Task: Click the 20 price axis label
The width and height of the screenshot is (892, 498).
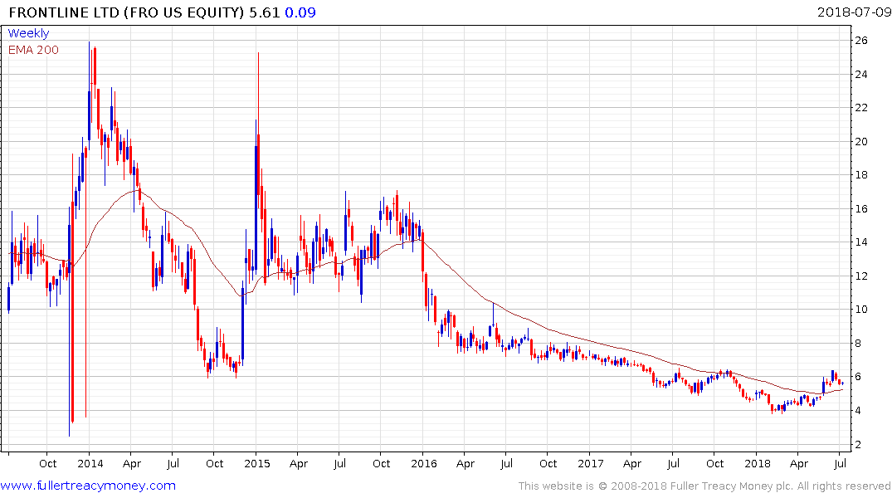Action: [861, 141]
